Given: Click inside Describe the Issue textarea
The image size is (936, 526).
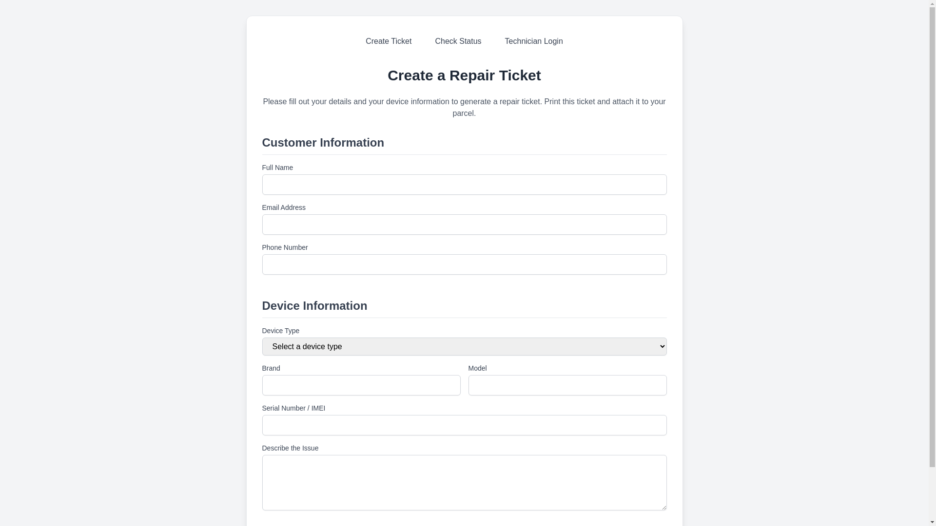Looking at the screenshot, I should tap(464, 483).
